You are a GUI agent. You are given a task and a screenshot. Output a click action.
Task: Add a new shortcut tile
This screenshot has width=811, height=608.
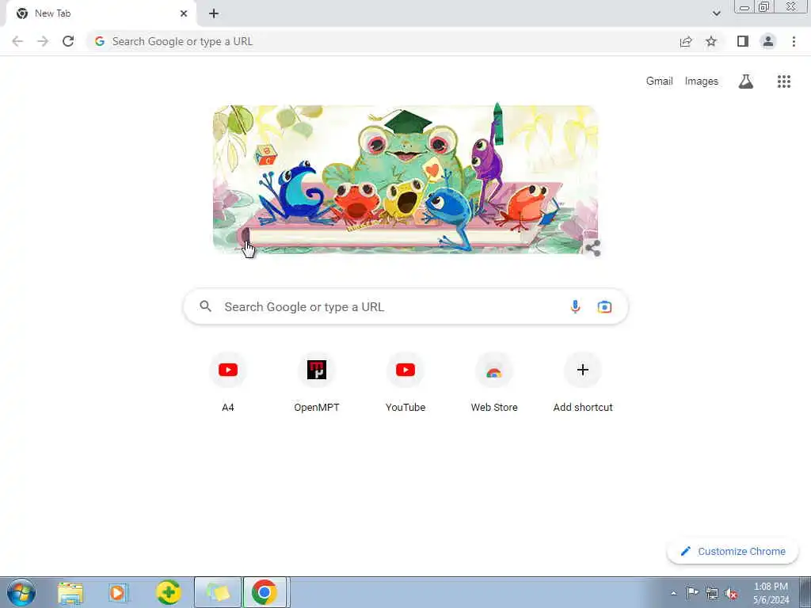click(x=583, y=382)
